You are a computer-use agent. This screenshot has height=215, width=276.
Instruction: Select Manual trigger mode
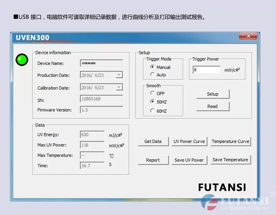(153, 67)
